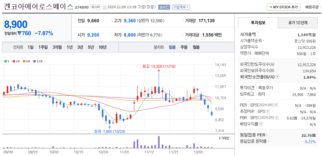Click the purple 120-day moving average legend
322x156 pixels.
[38, 61]
